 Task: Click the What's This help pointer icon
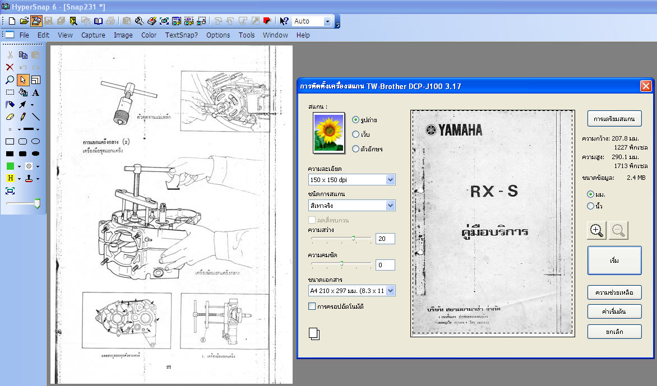(x=284, y=21)
